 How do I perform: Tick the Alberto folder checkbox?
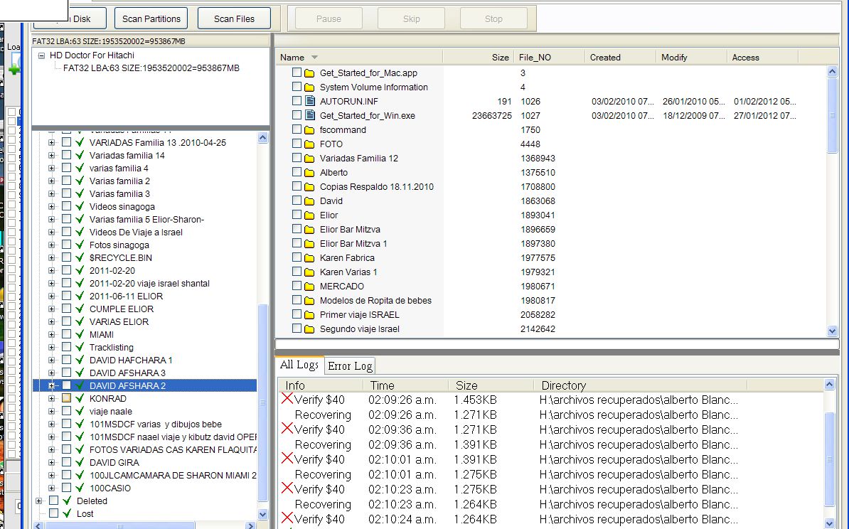[x=297, y=171]
